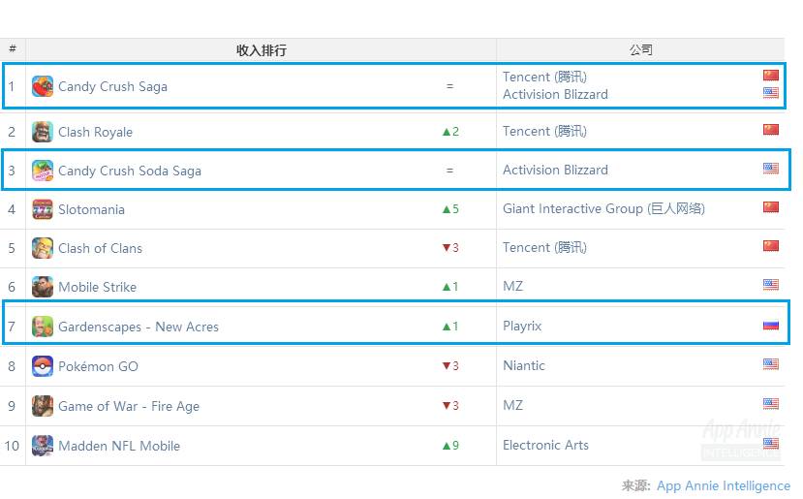
Task: Click the Electronic Arts company name
Action: click(x=545, y=445)
